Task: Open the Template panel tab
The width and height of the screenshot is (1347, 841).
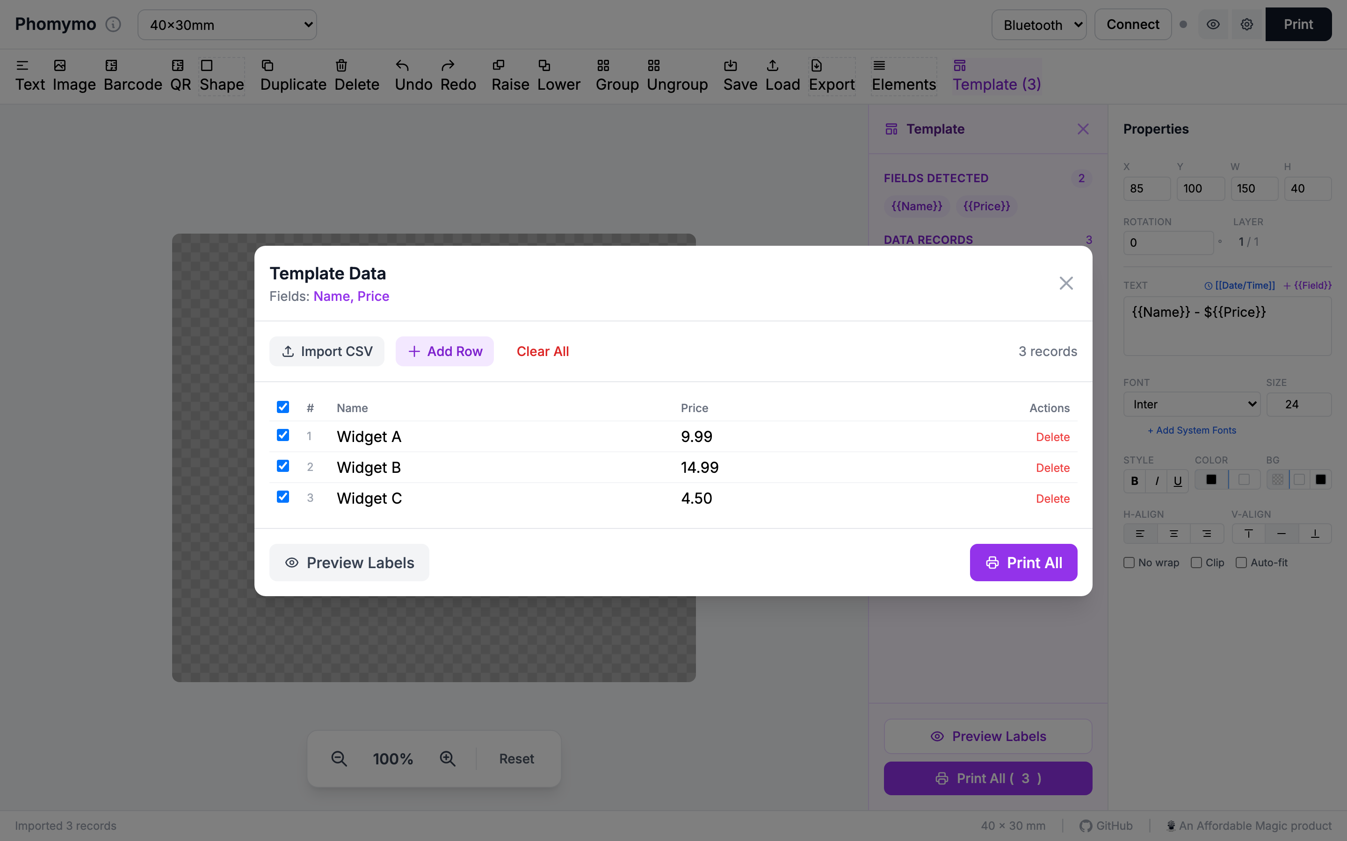Action: tap(996, 75)
